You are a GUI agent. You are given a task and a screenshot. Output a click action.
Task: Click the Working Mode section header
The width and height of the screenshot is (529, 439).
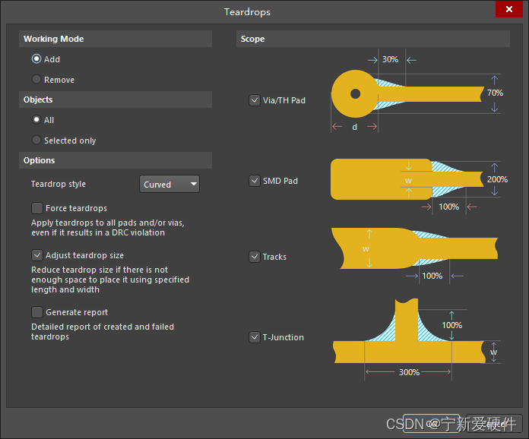point(116,39)
